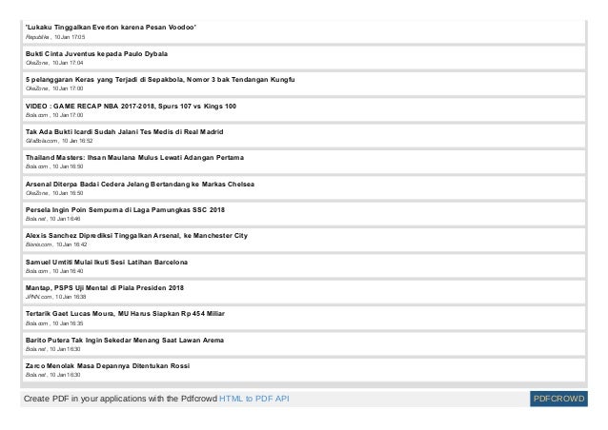Viewport: 608px width, 430px height.
Task: Open the 'VIDEO : GAME RECAP NBA 2017-2018' headline
Action: (131, 106)
